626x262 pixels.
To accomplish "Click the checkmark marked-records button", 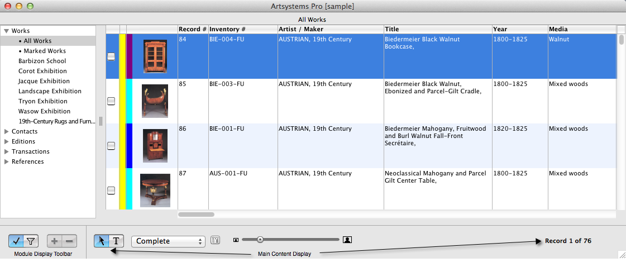I will [16, 241].
